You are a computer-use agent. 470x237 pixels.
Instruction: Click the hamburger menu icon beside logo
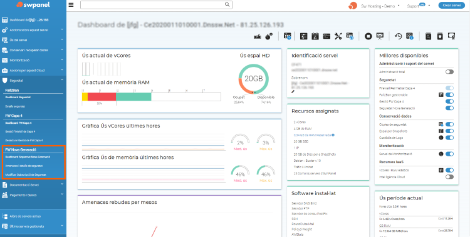tap(71, 5)
